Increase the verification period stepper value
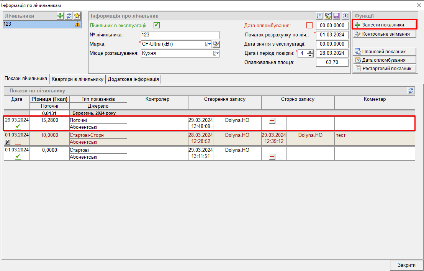Viewport: 424px width, 271px height. (x=310, y=51)
